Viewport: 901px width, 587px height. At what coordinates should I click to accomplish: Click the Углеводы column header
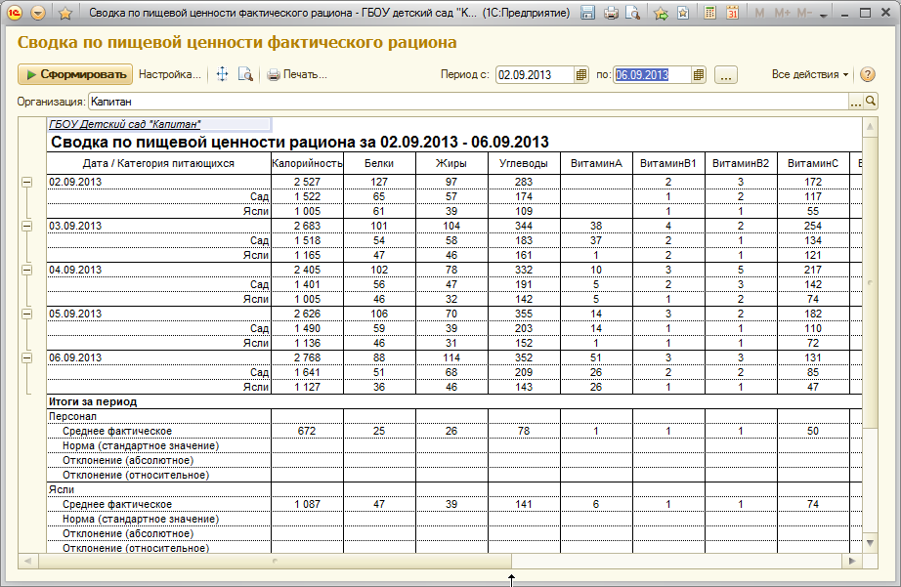coord(524,163)
